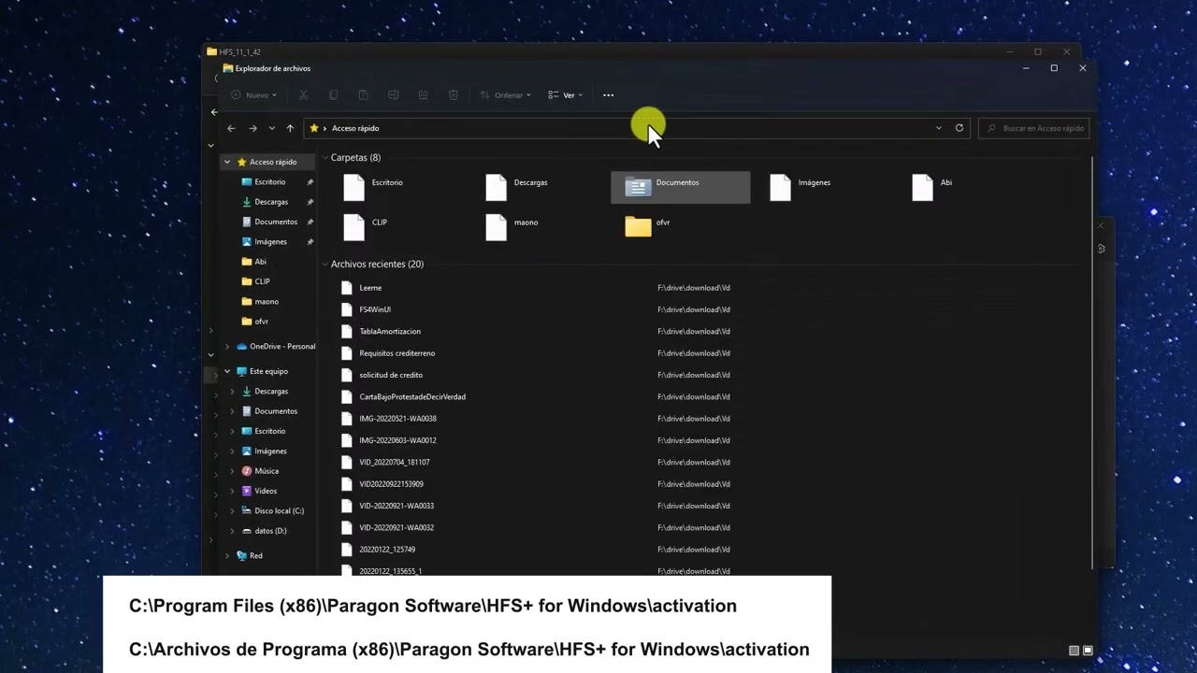
Task: Open the three-dots more options menu
Action: coord(608,94)
